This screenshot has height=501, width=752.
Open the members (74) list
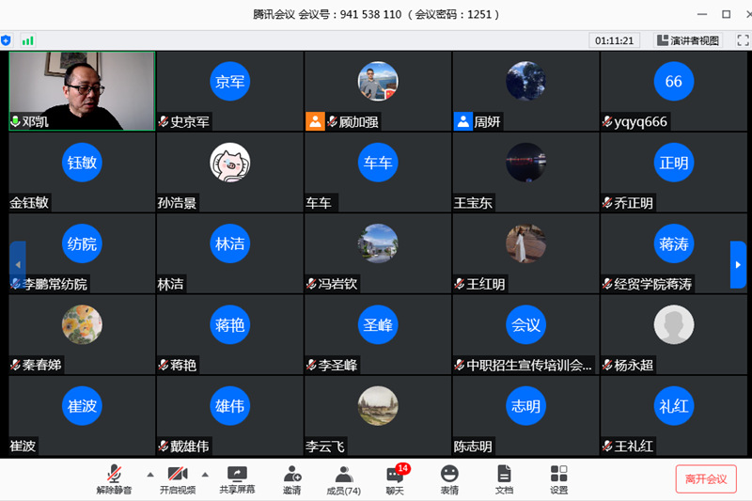(343, 479)
